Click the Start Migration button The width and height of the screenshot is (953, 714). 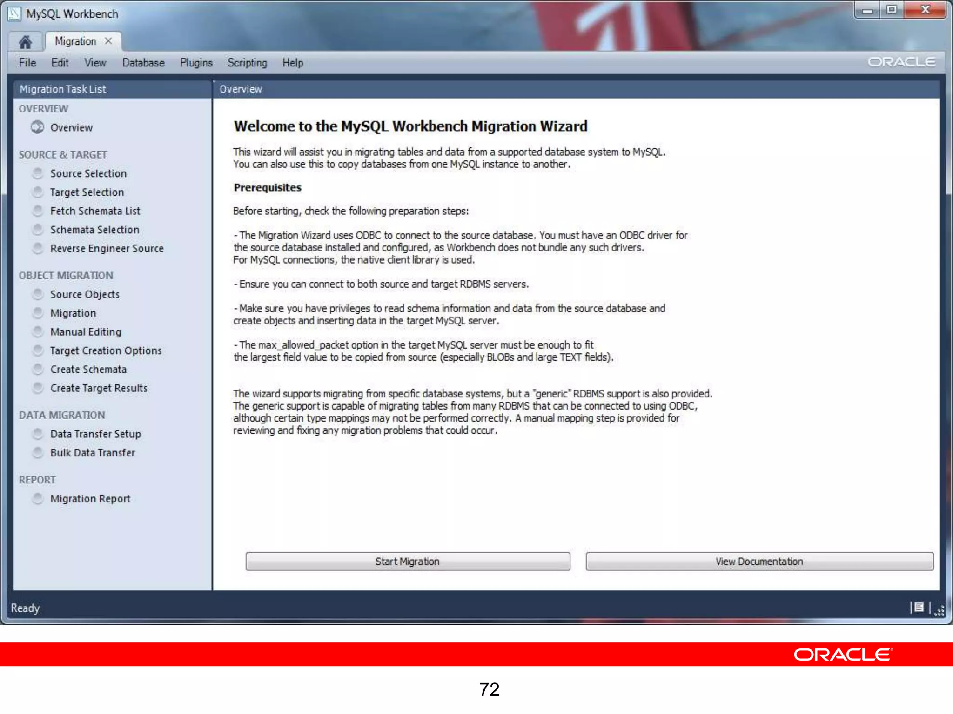pyautogui.click(x=408, y=561)
